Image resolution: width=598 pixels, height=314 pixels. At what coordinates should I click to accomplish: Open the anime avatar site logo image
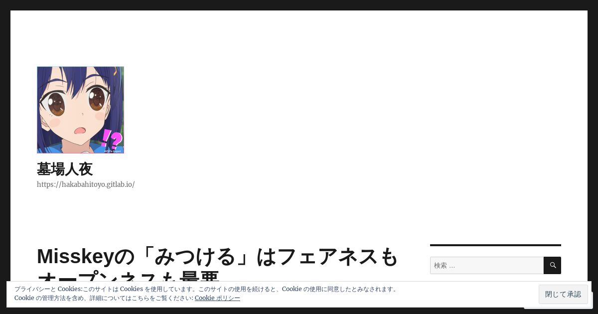pos(80,110)
